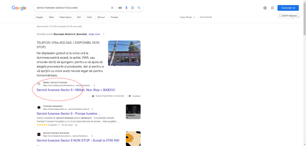
Task: Open options dots next to Alege zona
Action: [x=104, y=34]
